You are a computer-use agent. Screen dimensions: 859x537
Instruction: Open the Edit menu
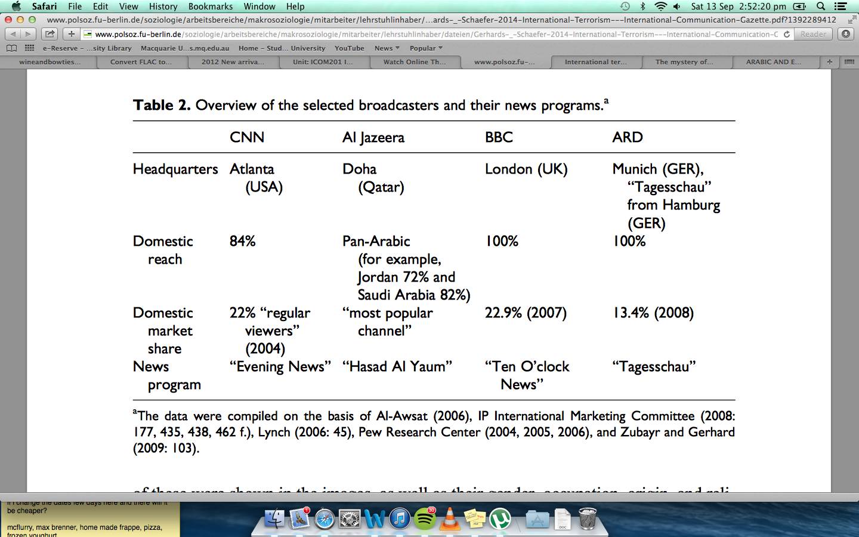100,7
